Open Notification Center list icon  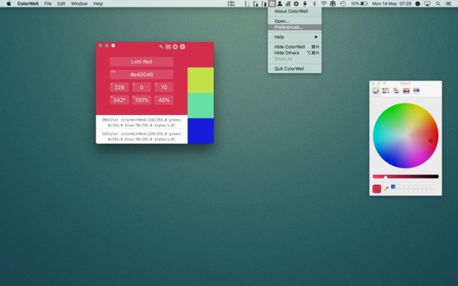[x=448, y=3]
